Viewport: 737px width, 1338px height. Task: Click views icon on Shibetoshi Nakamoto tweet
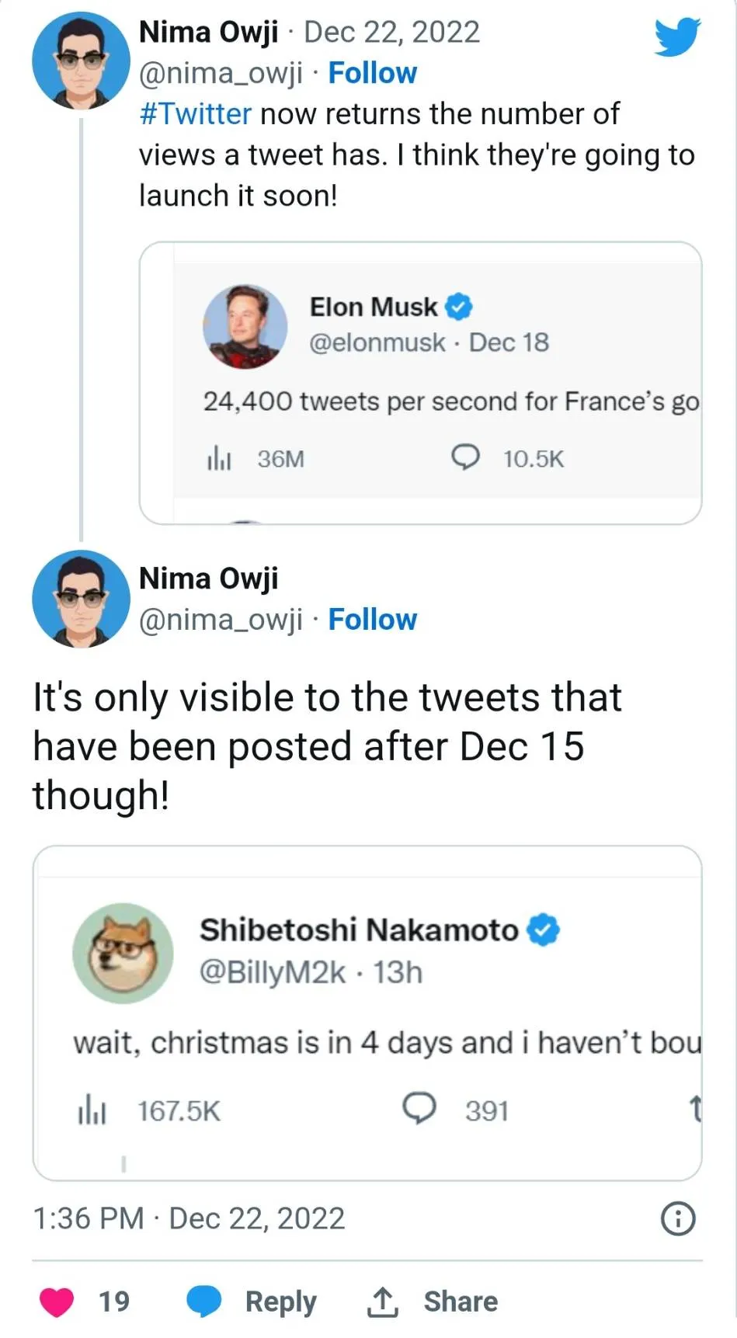[92, 1110]
